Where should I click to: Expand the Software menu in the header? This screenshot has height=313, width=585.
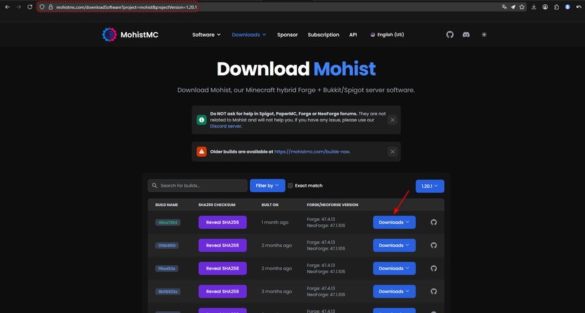coord(206,35)
